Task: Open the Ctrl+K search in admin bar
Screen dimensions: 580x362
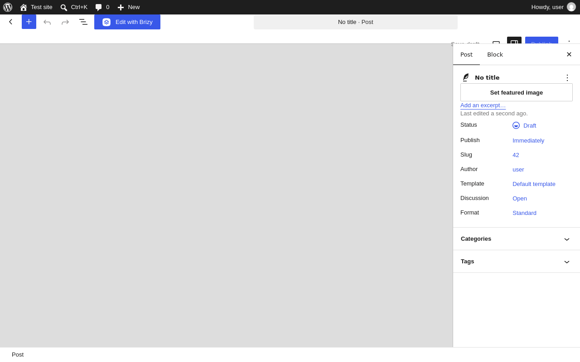Action: click(74, 7)
